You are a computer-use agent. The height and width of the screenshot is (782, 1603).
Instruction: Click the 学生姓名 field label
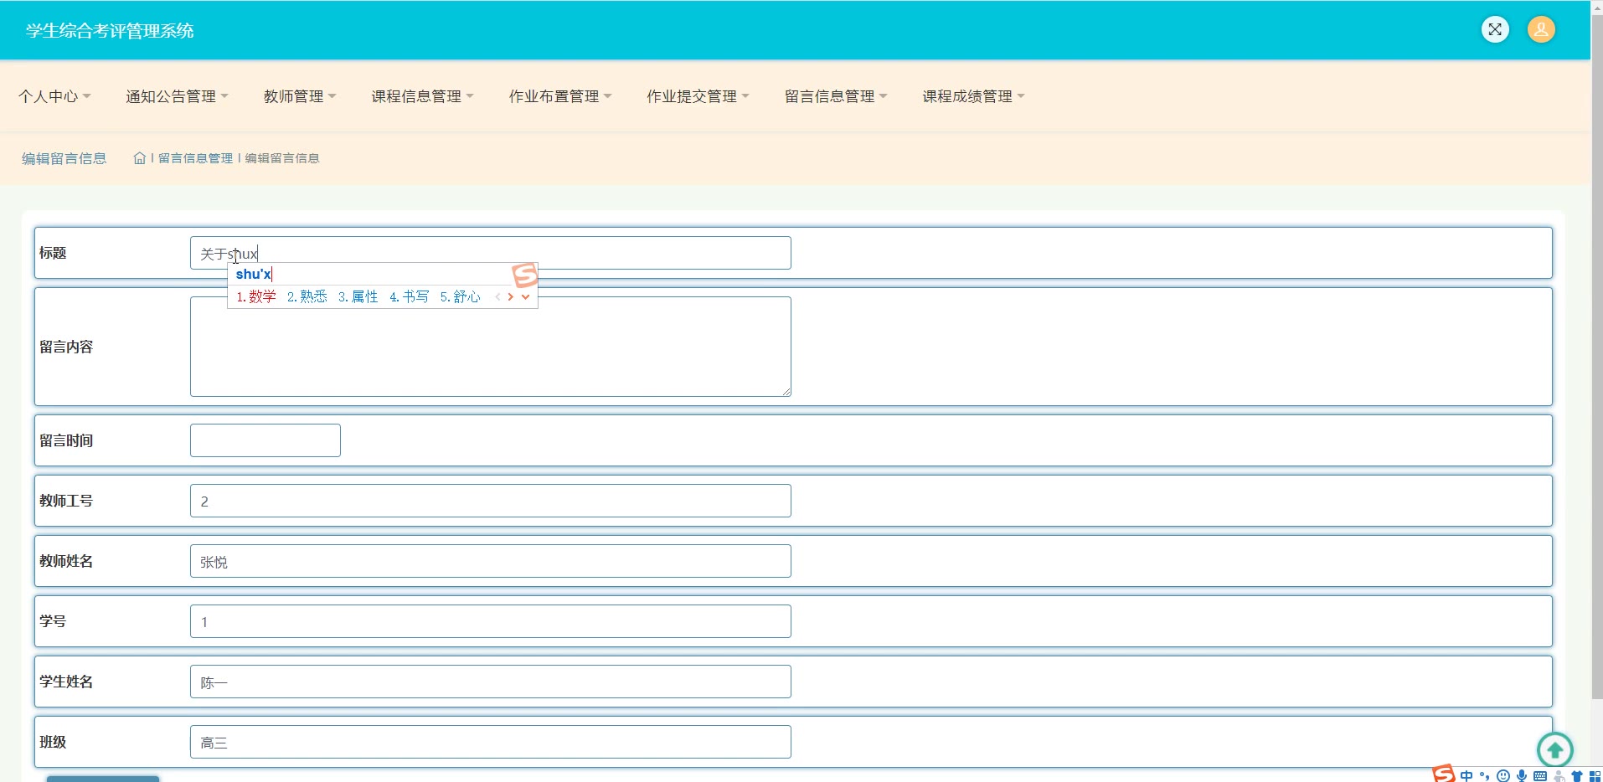coord(66,682)
